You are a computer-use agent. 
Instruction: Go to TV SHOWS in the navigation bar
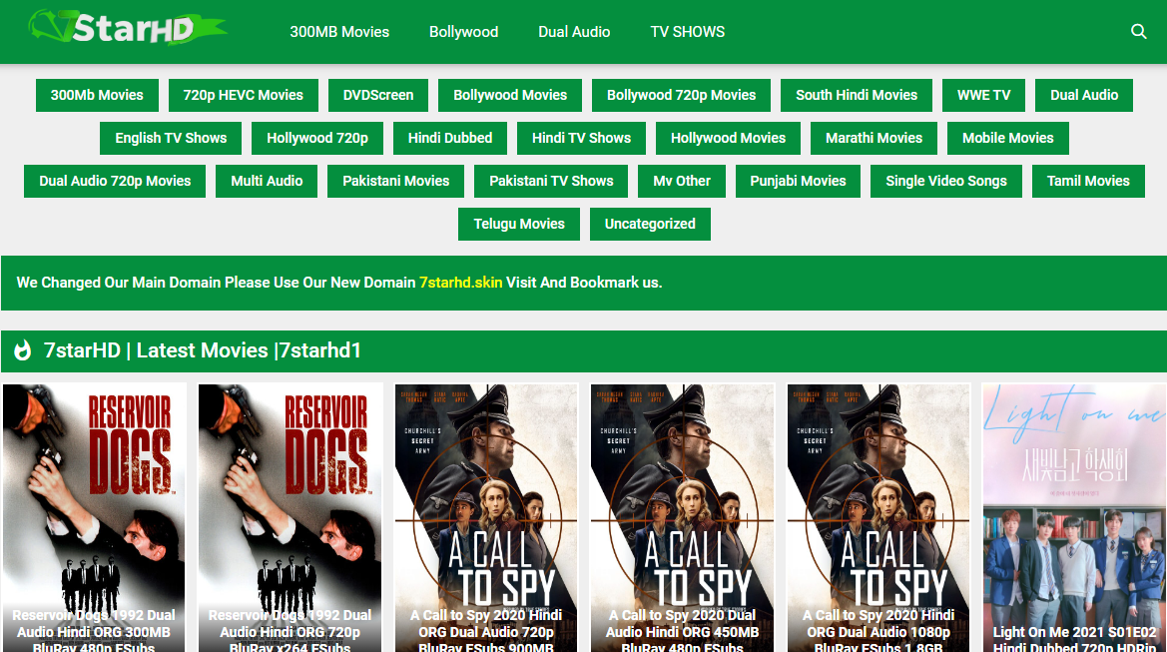coord(687,32)
